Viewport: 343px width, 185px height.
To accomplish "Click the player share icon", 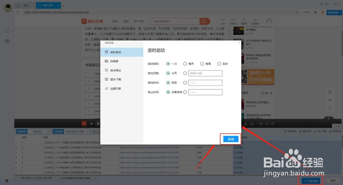I will tap(252, 124).
